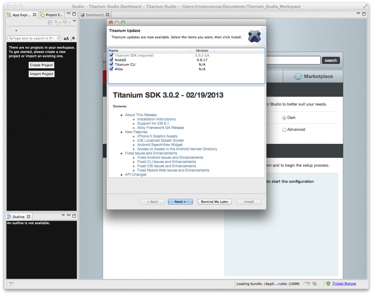Minimize the Dashboard editor area
Screen dimensions: 373x295
pyautogui.click(x=358, y=14)
